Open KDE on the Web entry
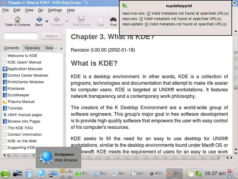Screen dimensions: 238x179 (x=22, y=141)
